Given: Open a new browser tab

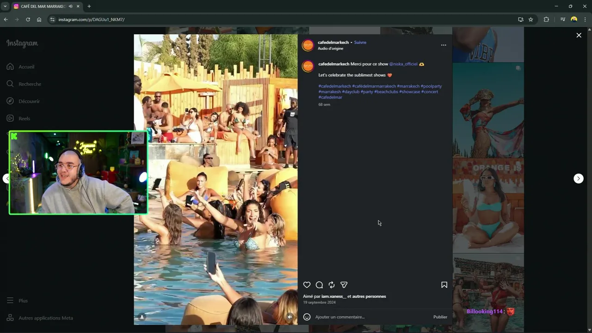Looking at the screenshot, I should pos(89,6).
